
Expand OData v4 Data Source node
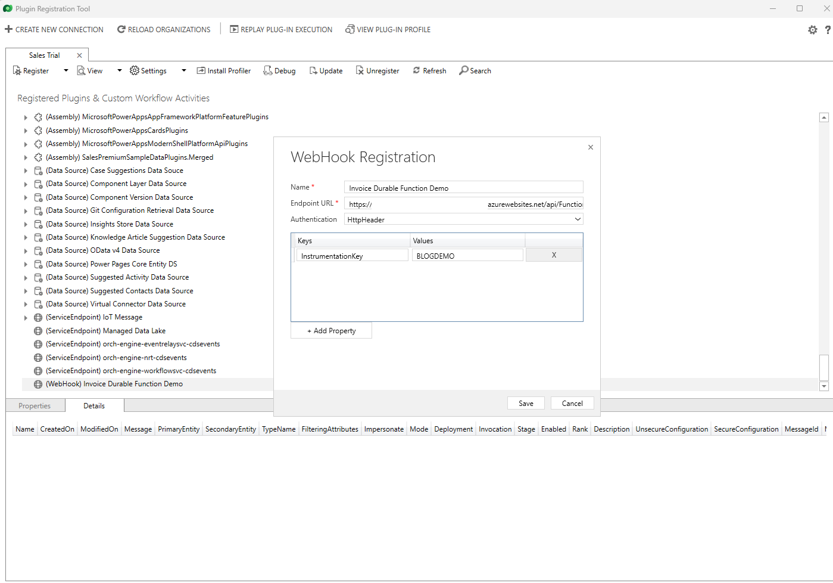coord(26,251)
